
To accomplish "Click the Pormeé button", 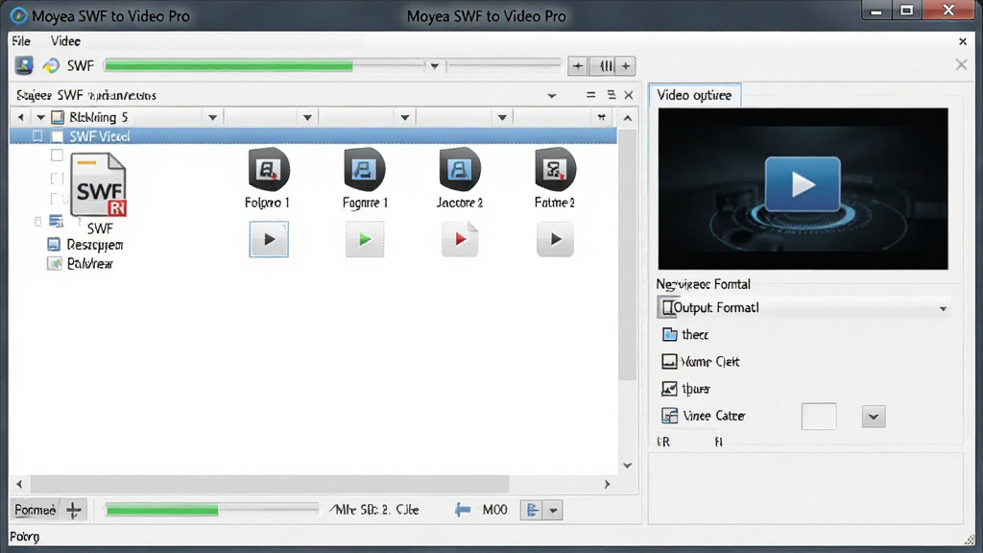I will click(x=36, y=510).
